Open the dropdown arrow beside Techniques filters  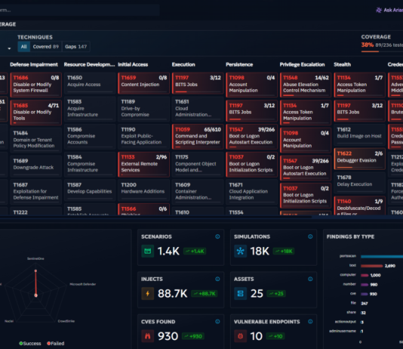9,48
